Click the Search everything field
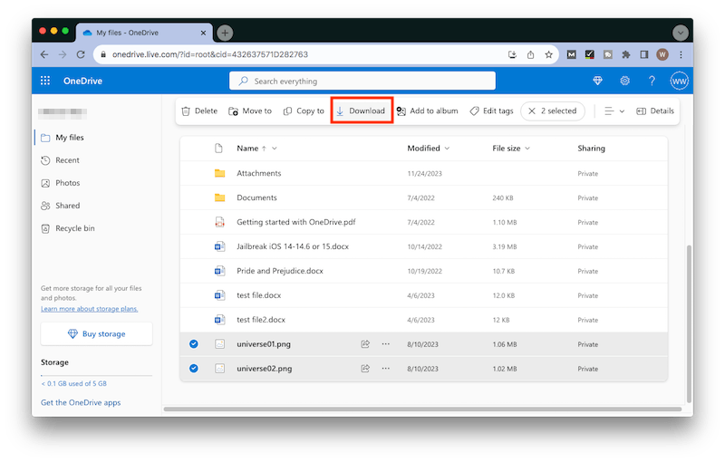Viewport: 725px width, 462px height. [x=362, y=82]
